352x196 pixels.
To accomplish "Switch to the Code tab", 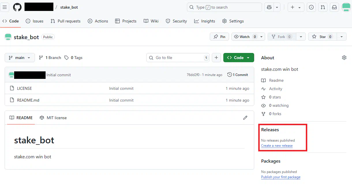I will point(11,21).
